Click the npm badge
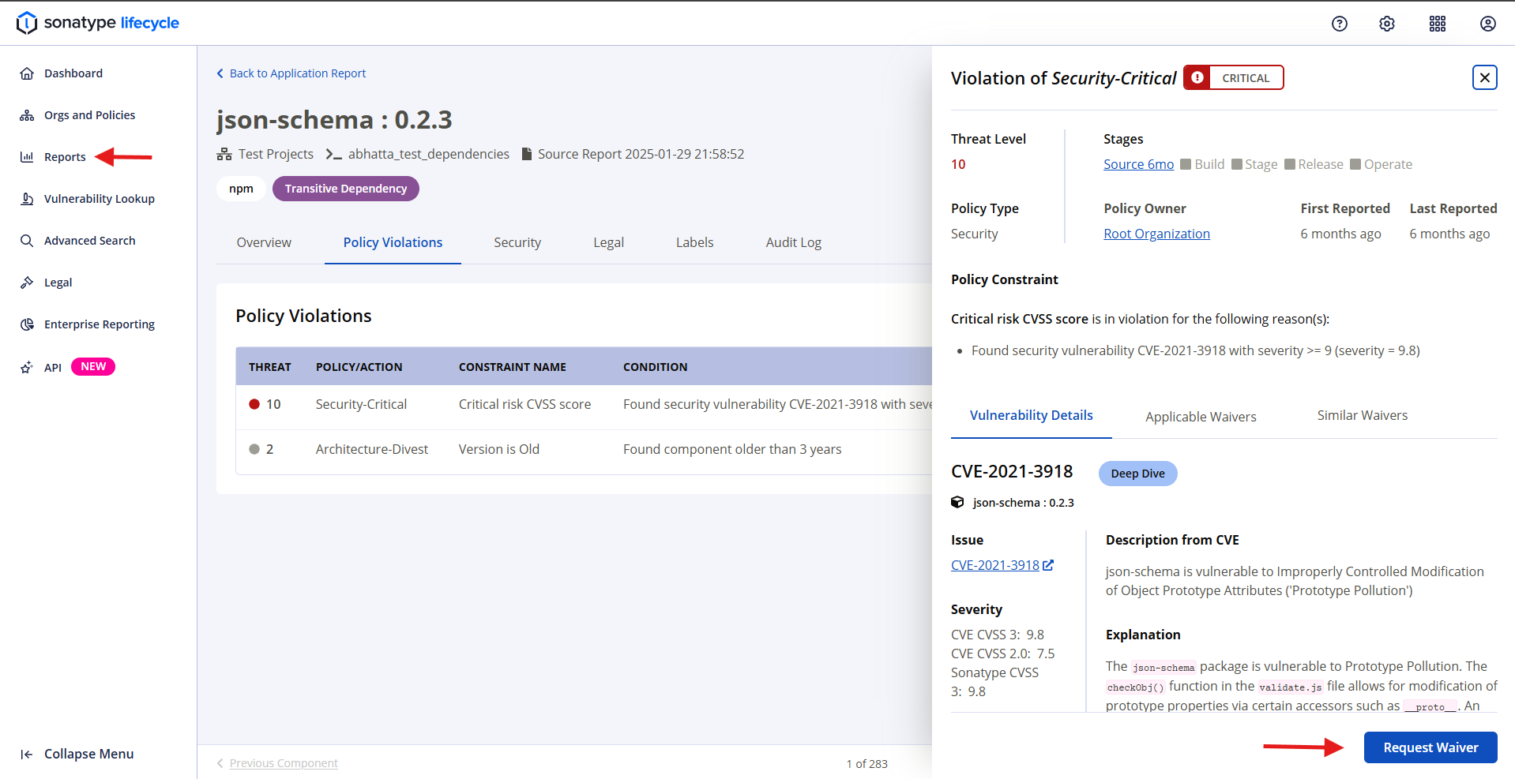 click(x=241, y=189)
